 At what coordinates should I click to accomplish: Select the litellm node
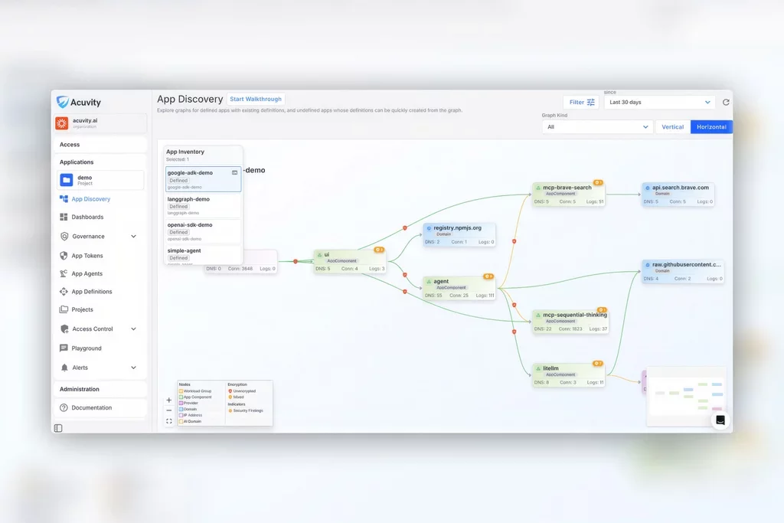569,375
